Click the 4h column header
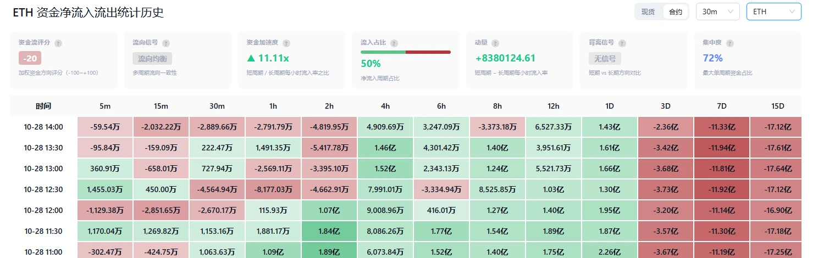 click(x=385, y=106)
